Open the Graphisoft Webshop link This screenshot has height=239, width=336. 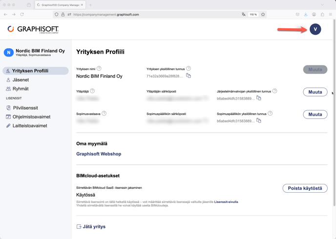point(99,154)
